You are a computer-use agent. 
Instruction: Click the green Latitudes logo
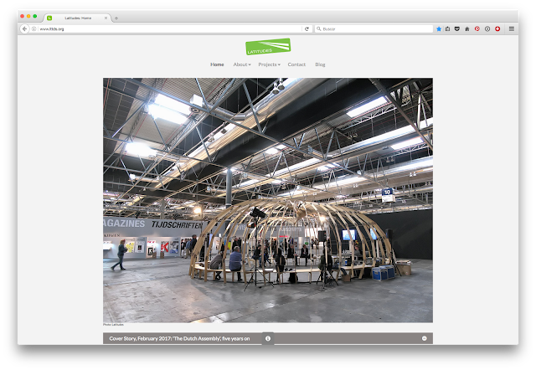(268, 47)
